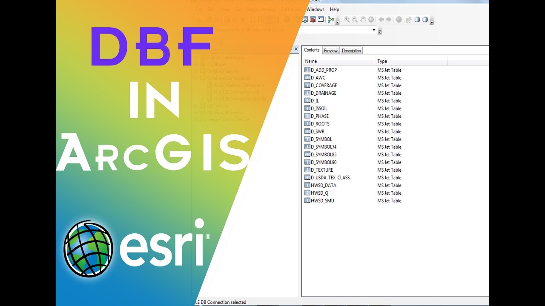Launch the ModelBuilder window icon
The height and width of the screenshot is (306, 545).
(x=330, y=20)
